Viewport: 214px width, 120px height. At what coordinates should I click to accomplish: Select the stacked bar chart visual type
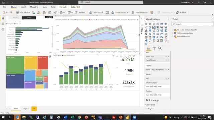point(146,24)
